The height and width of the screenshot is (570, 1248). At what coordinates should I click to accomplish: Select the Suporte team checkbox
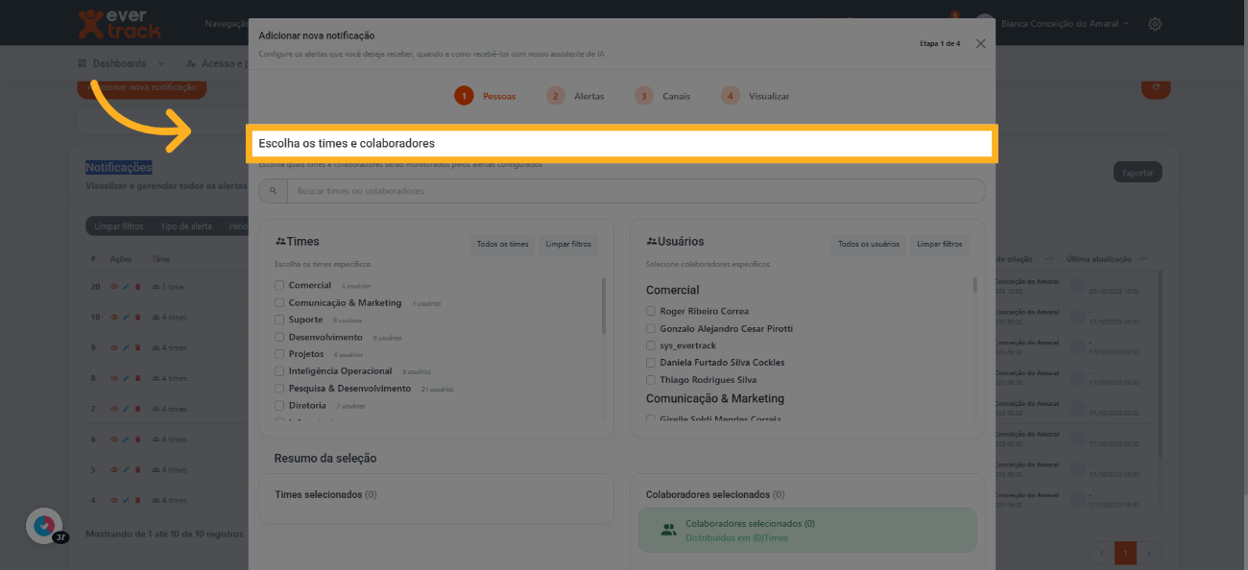pos(279,321)
